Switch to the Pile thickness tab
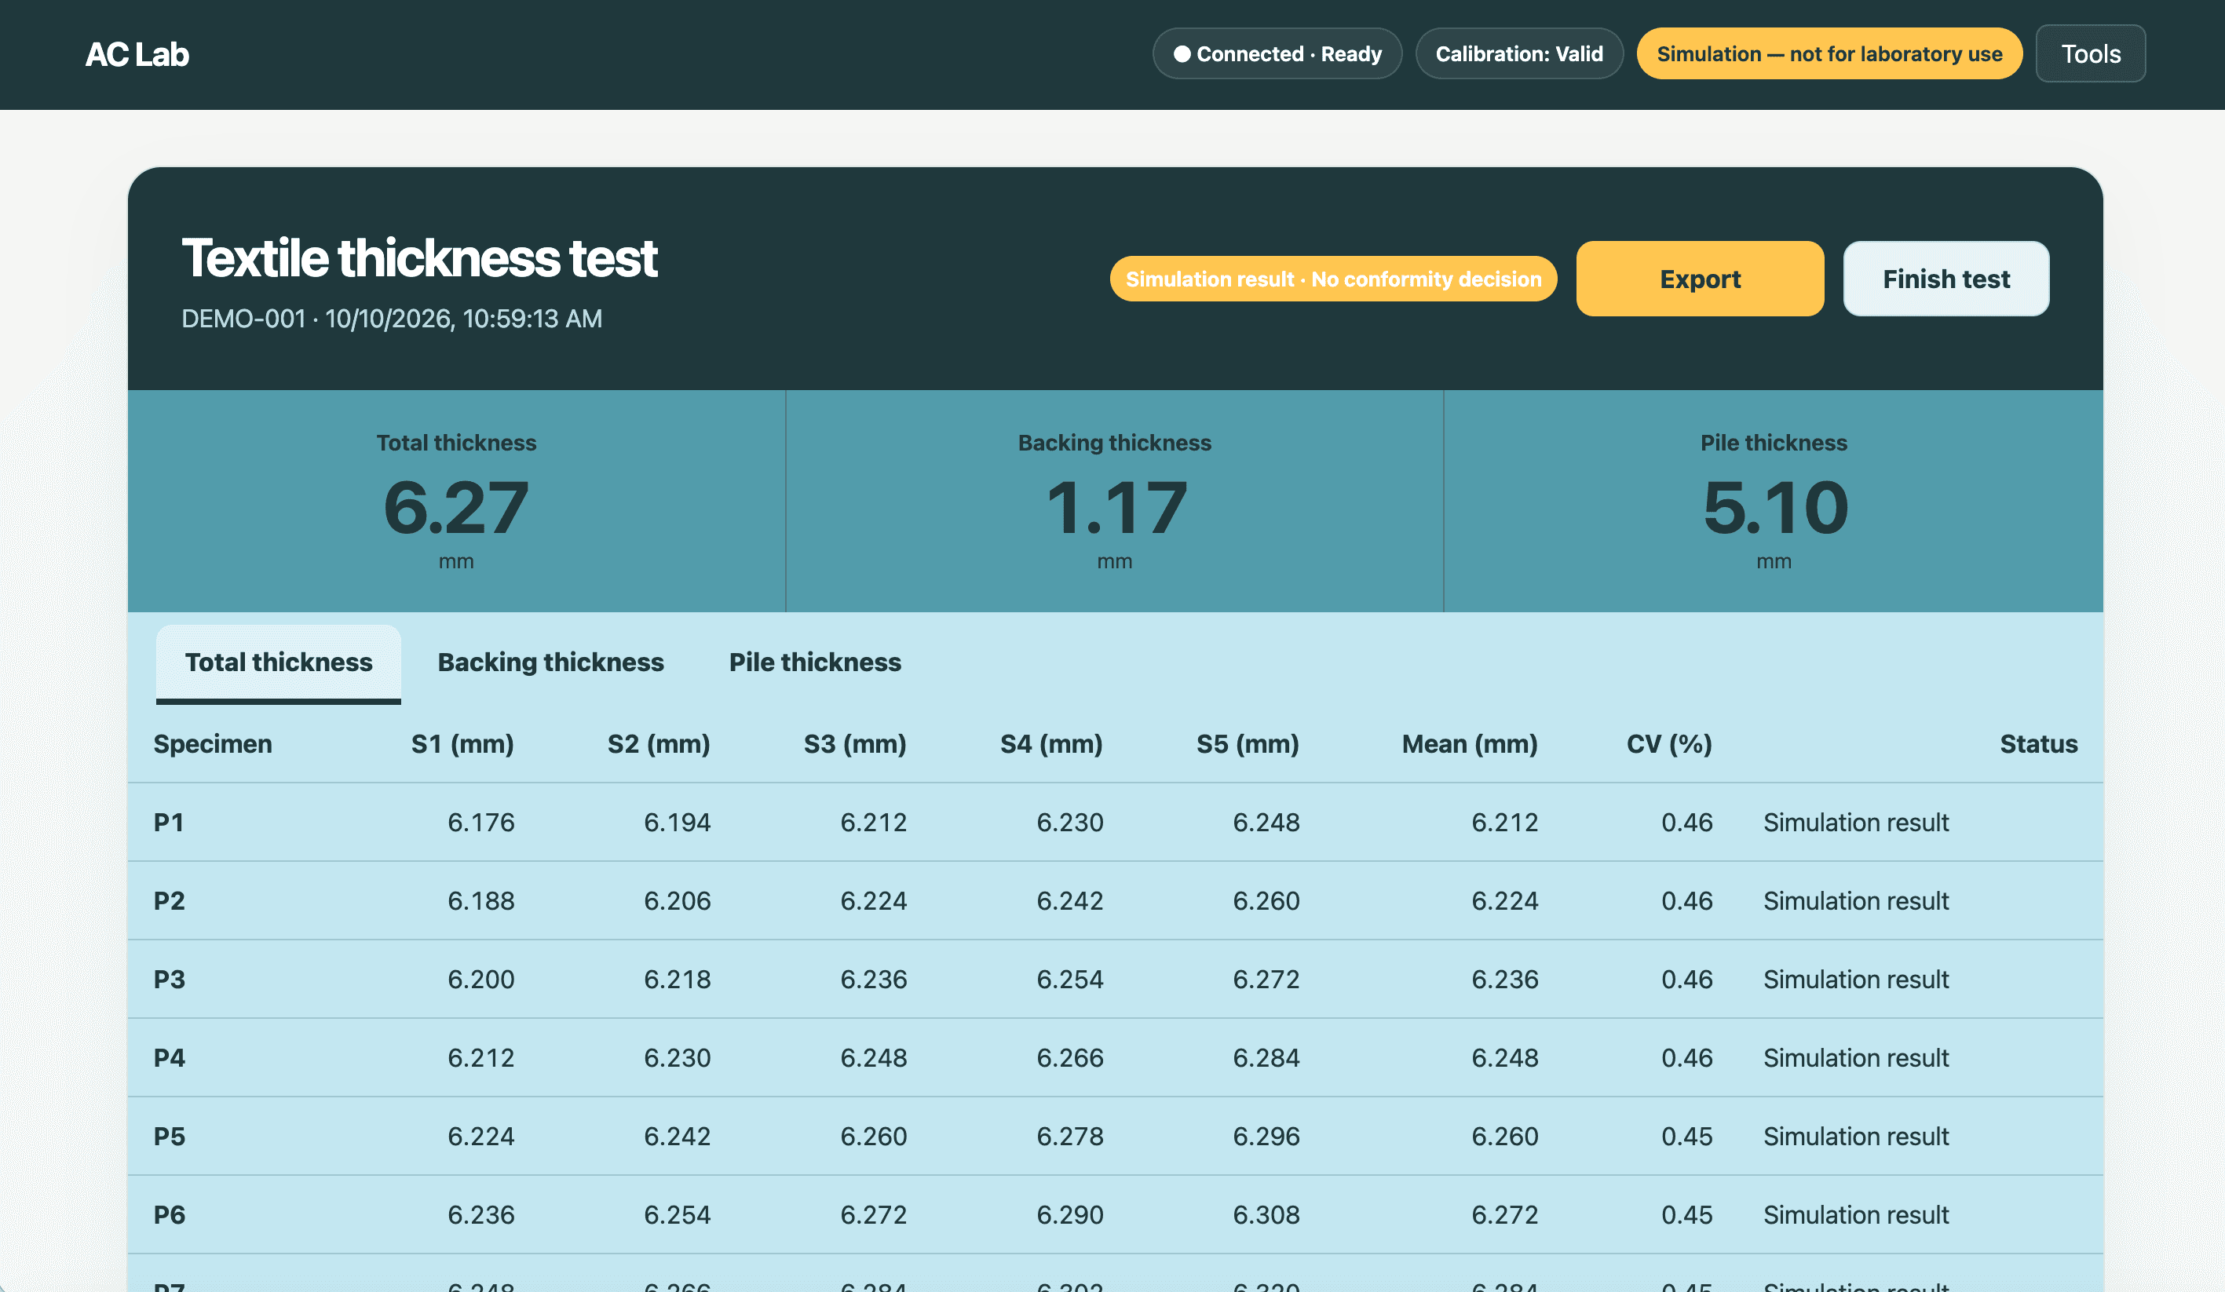Screen dimensions: 2225x1292 [x=815, y=662]
